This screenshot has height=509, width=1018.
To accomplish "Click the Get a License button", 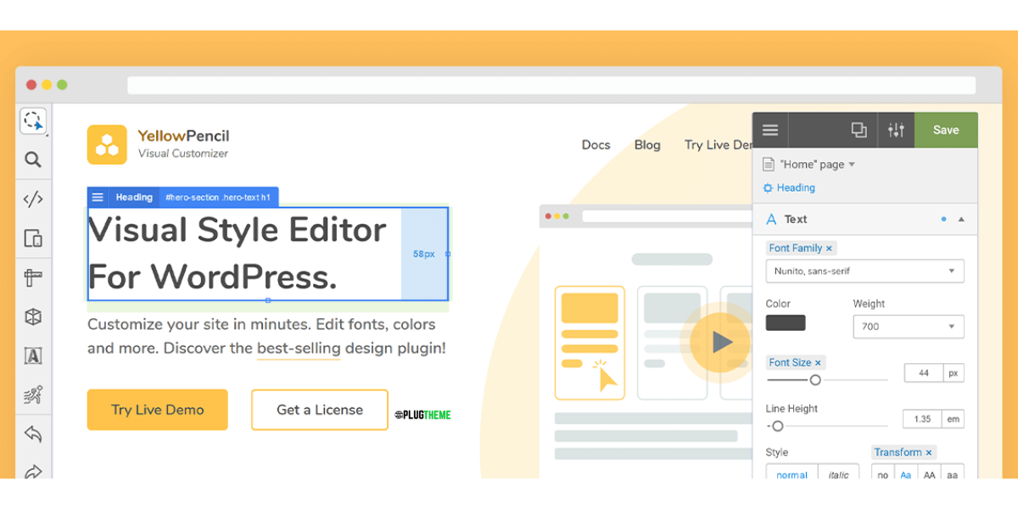I will (x=320, y=410).
